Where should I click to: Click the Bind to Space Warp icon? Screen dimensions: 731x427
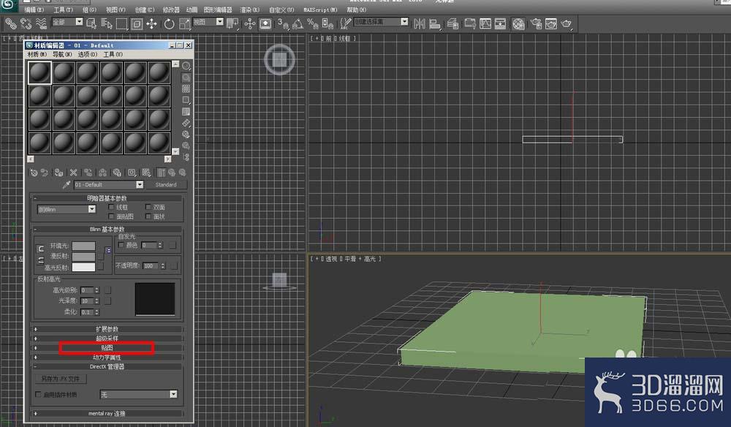(41, 23)
